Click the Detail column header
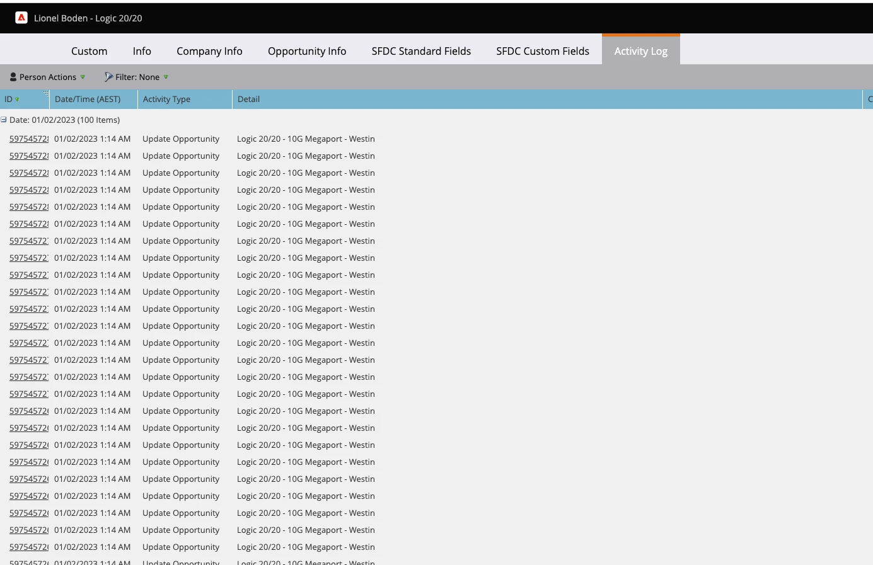Viewport: 873px width, 565px height. point(547,99)
